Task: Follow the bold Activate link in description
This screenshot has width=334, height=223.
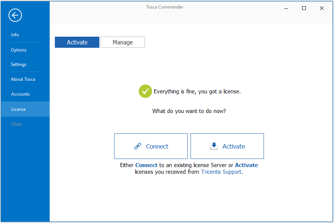Action: point(247,165)
